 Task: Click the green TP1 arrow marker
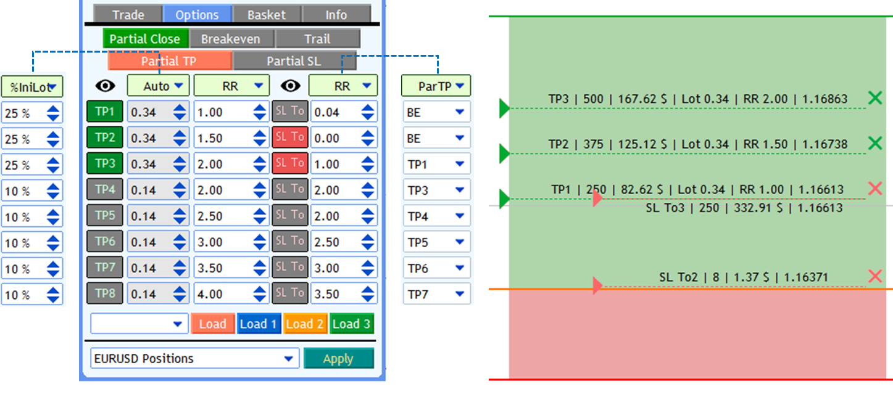pos(505,199)
